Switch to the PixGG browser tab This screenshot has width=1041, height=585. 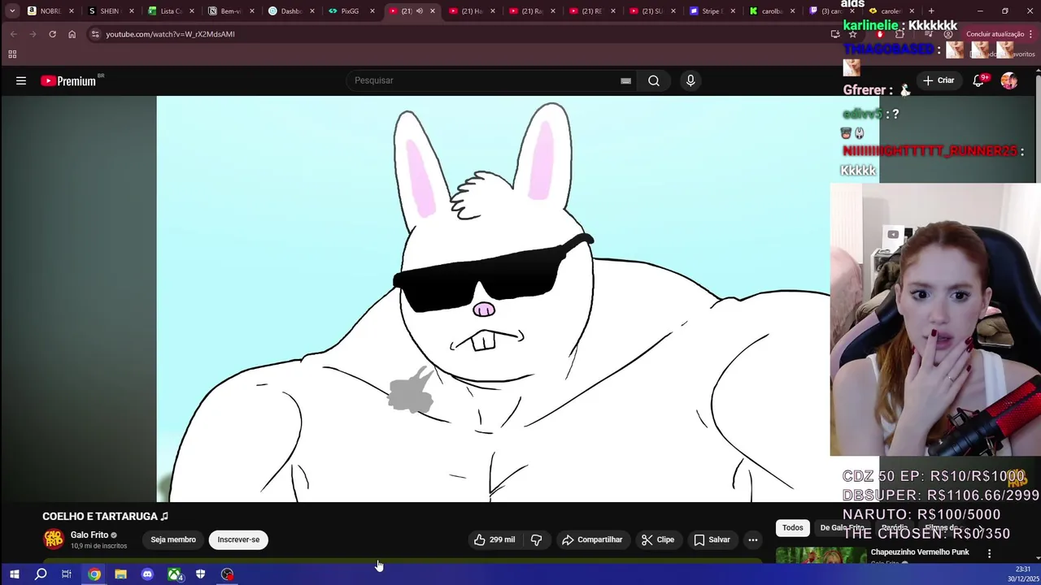(350, 11)
